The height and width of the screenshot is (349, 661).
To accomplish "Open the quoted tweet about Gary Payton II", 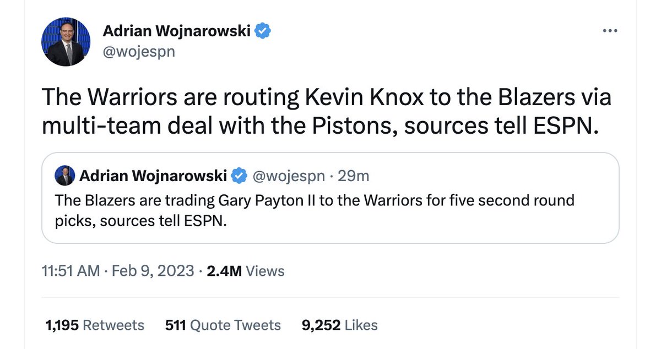I will 330,198.
